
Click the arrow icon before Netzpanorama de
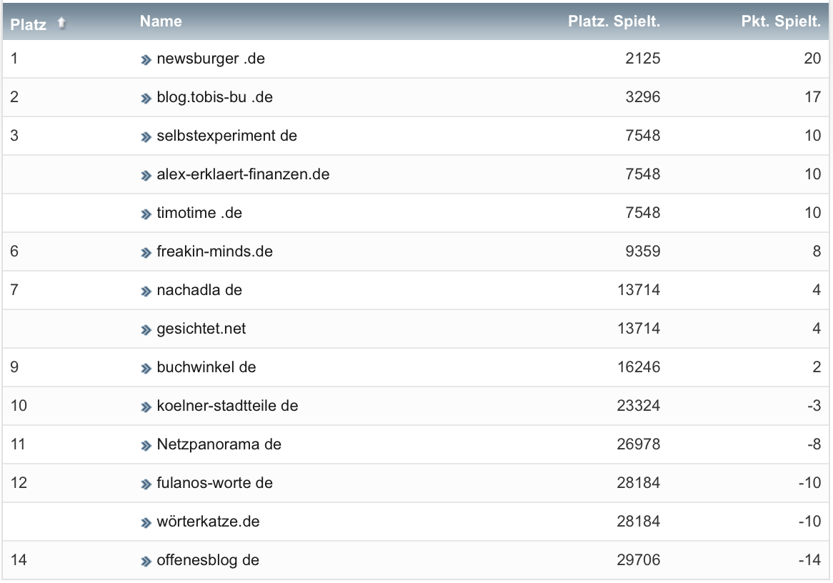pos(146,446)
